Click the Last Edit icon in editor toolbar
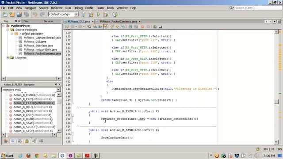The image size is (283, 159). point(67,26)
